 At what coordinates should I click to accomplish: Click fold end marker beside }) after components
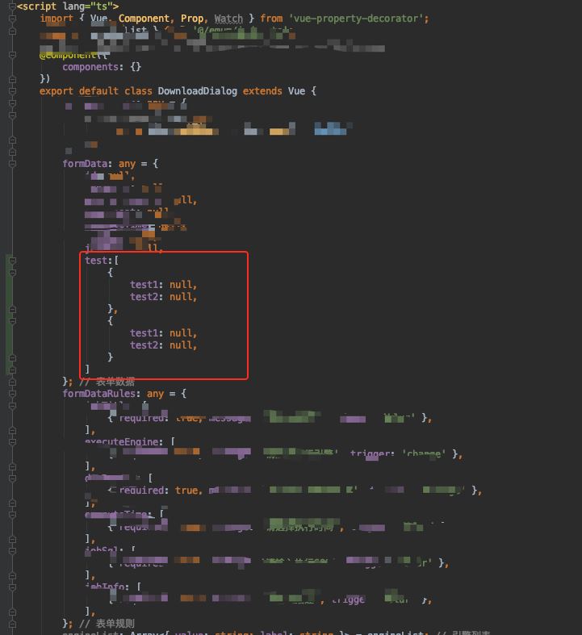tap(12, 78)
